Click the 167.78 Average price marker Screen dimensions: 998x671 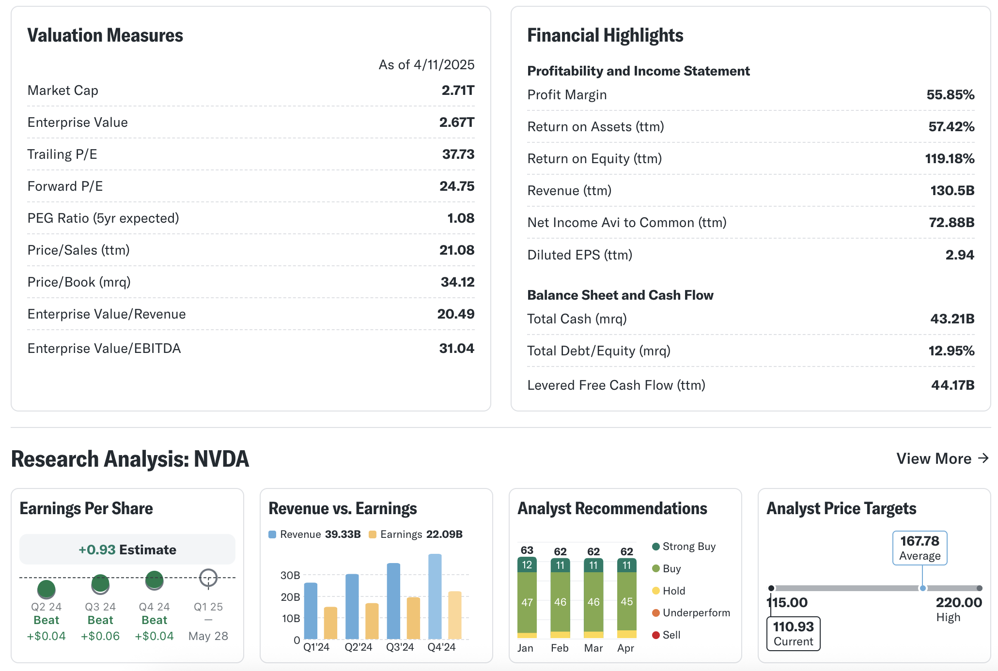click(920, 548)
